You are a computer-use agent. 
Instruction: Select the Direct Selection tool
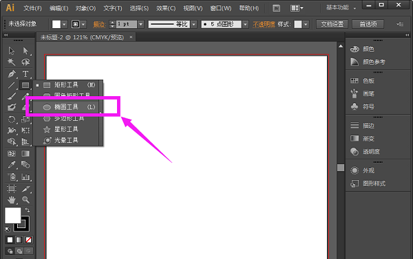pos(25,50)
